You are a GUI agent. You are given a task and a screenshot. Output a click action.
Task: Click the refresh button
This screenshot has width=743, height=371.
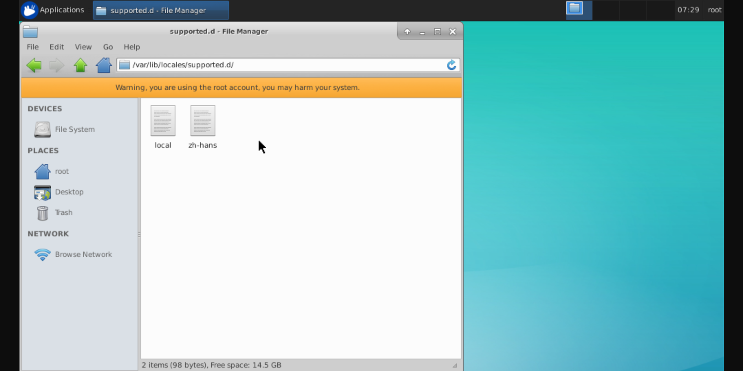pyautogui.click(x=451, y=65)
